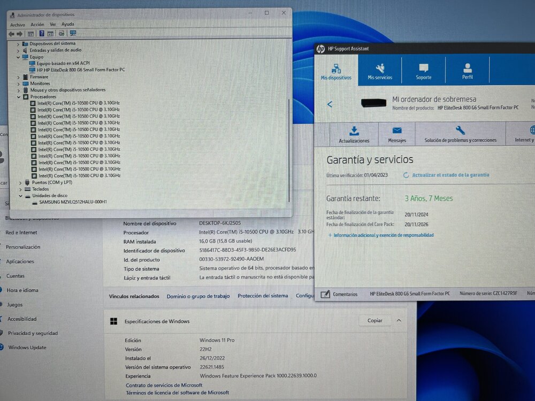This screenshot has height=401, width=535.
Task: Open Hora e idioma settings
Action: [x=22, y=290]
